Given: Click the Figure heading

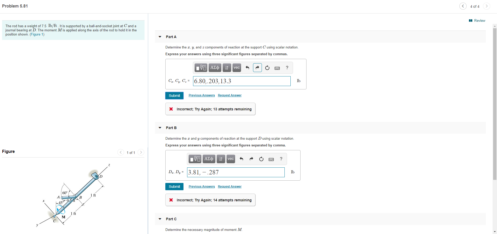Looking at the screenshot, I should coord(8,151).
